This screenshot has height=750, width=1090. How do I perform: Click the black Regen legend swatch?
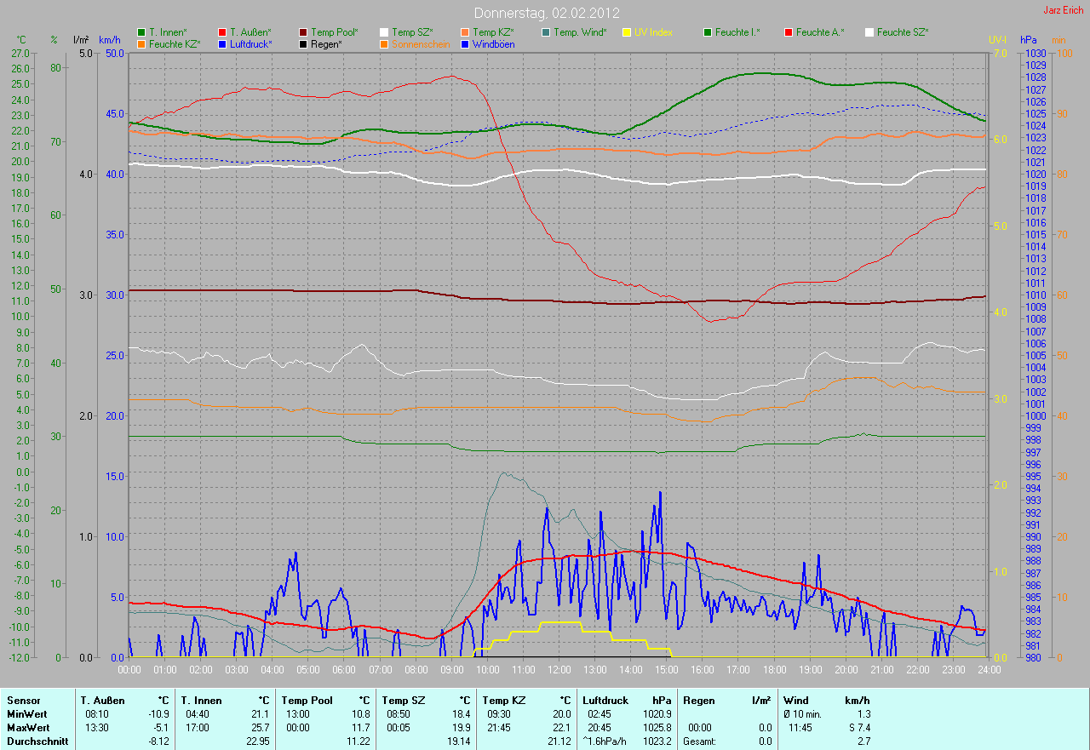[x=303, y=43]
